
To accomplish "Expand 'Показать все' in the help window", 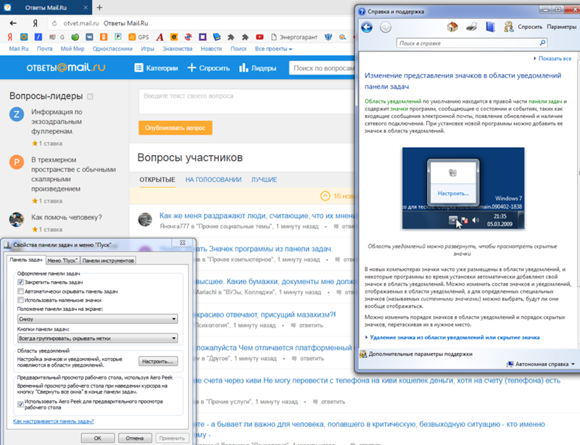I will (x=552, y=59).
